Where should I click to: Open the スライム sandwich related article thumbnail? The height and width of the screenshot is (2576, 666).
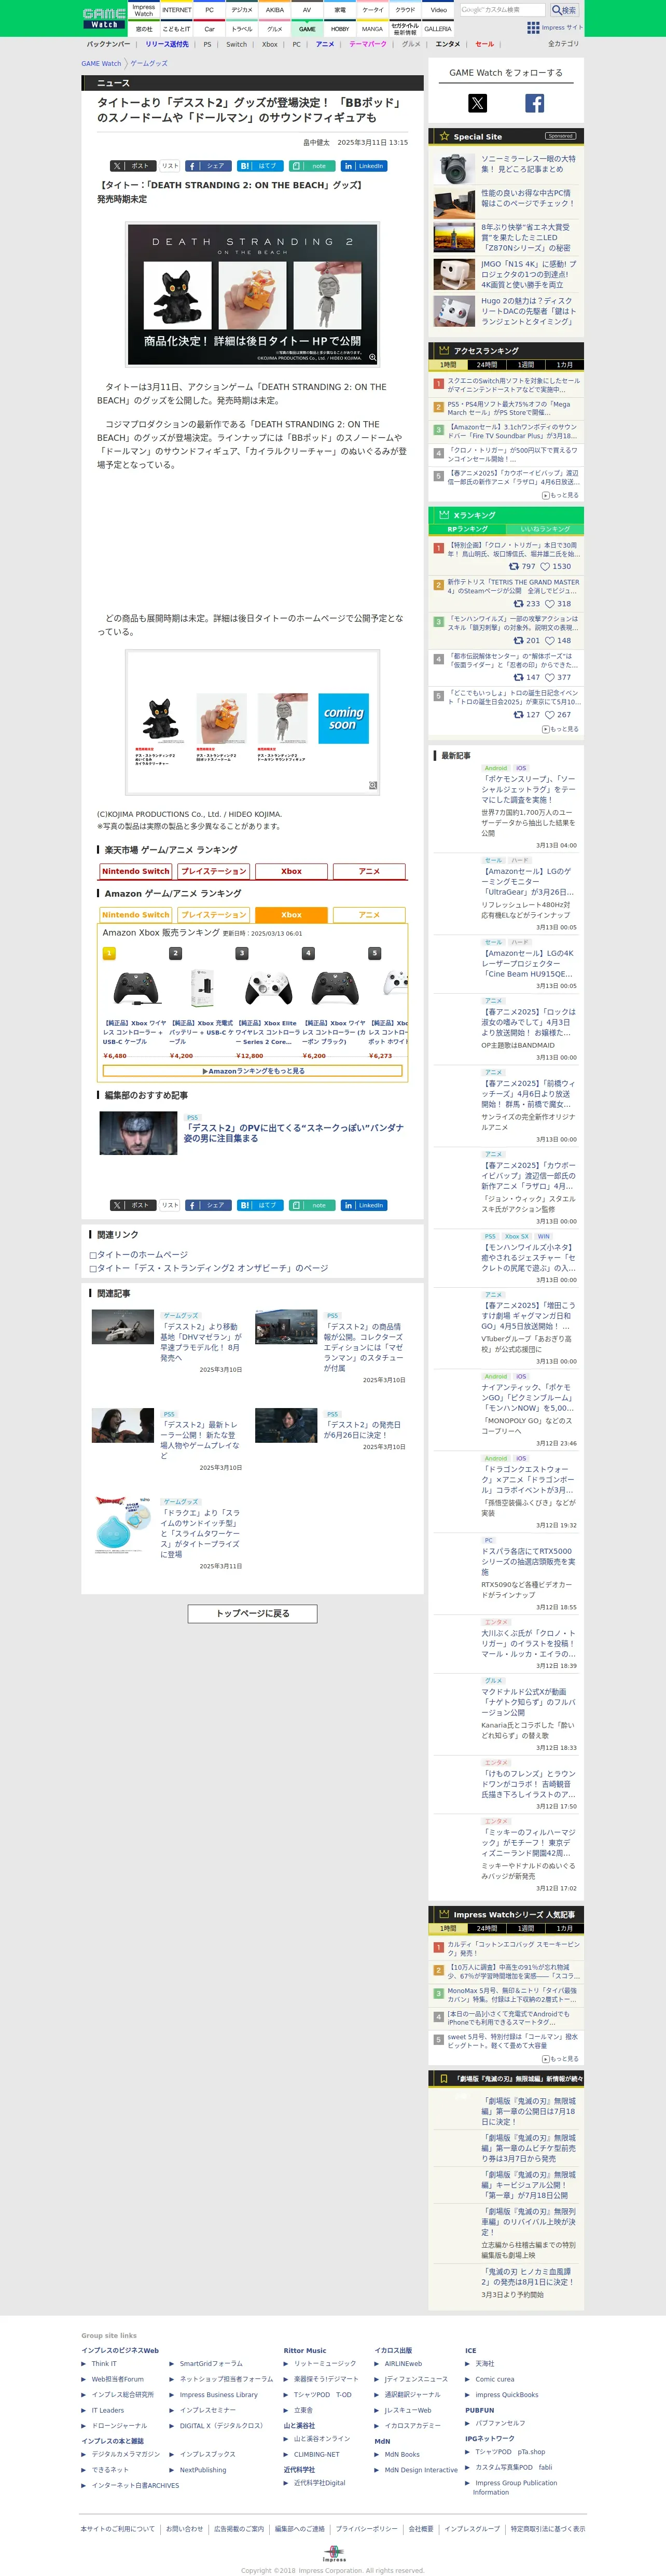click(123, 1526)
